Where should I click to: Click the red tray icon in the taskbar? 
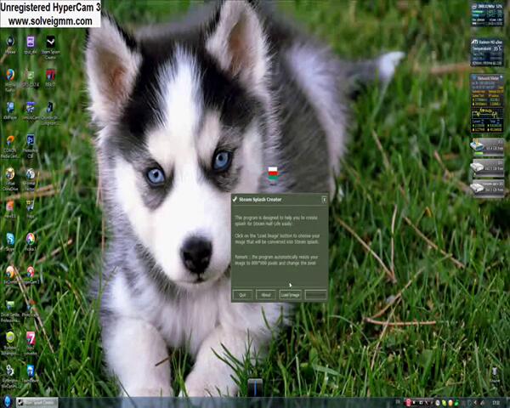click(409, 402)
